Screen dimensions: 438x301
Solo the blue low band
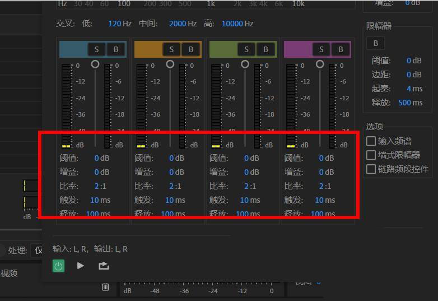click(x=96, y=49)
